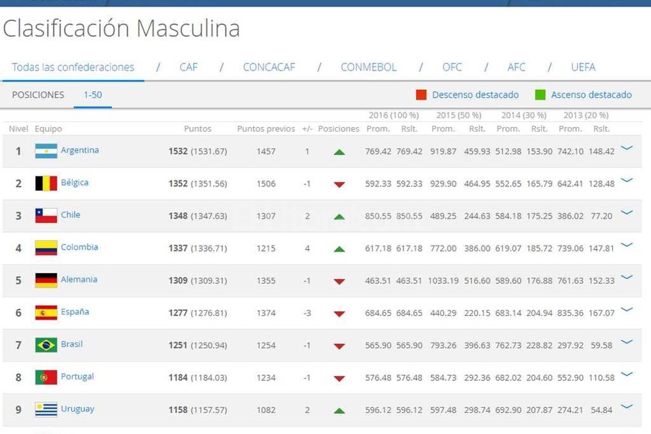Open the Colombia team link
The width and height of the screenshot is (651, 434).
(79, 248)
